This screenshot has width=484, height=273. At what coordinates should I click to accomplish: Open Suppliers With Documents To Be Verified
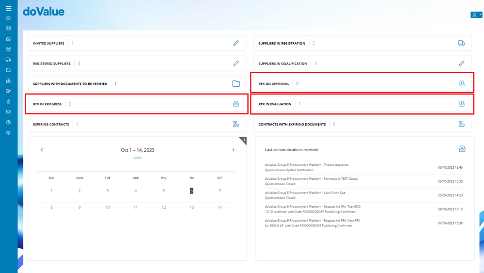(137, 84)
